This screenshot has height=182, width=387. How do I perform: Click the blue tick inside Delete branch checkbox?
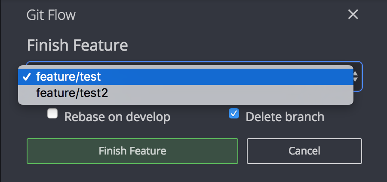coord(234,114)
